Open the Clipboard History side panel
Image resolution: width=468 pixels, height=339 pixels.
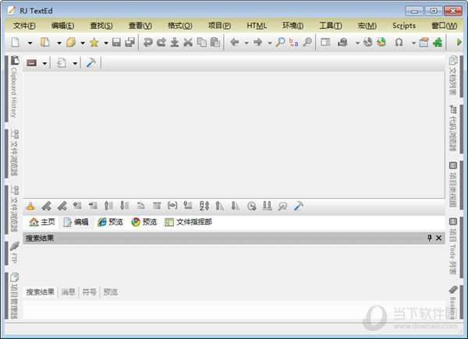pyautogui.click(x=14, y=87)
